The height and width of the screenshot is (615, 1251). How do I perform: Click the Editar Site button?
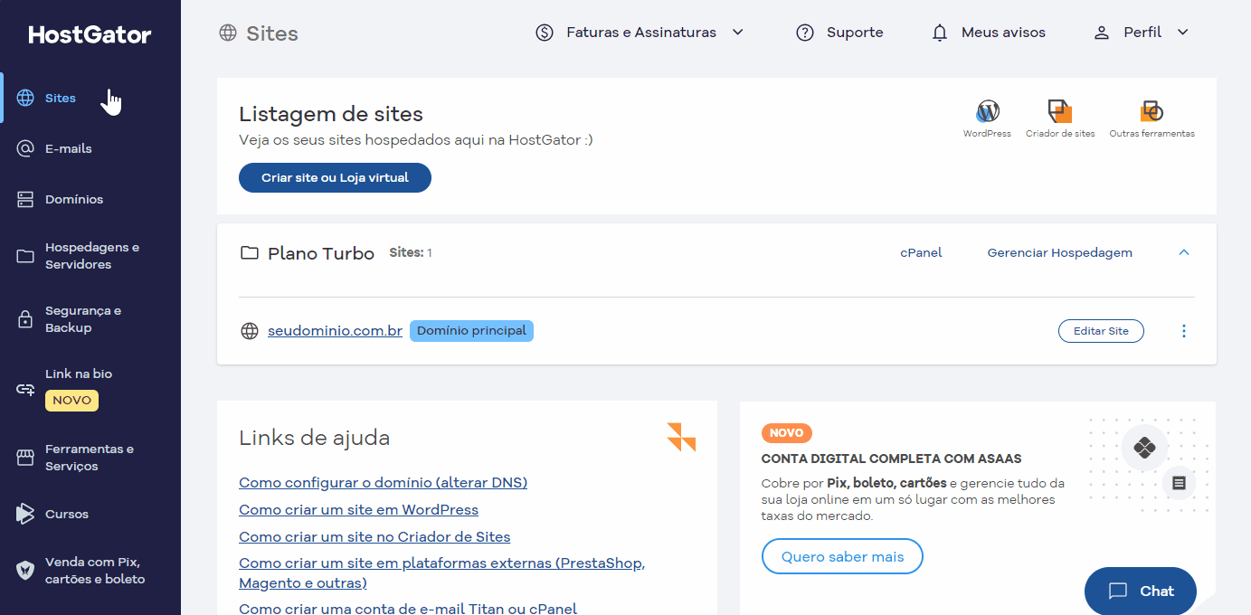[1101, 331]
